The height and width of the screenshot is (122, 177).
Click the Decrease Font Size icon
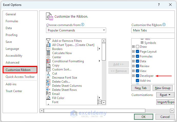tap(48, 78)
